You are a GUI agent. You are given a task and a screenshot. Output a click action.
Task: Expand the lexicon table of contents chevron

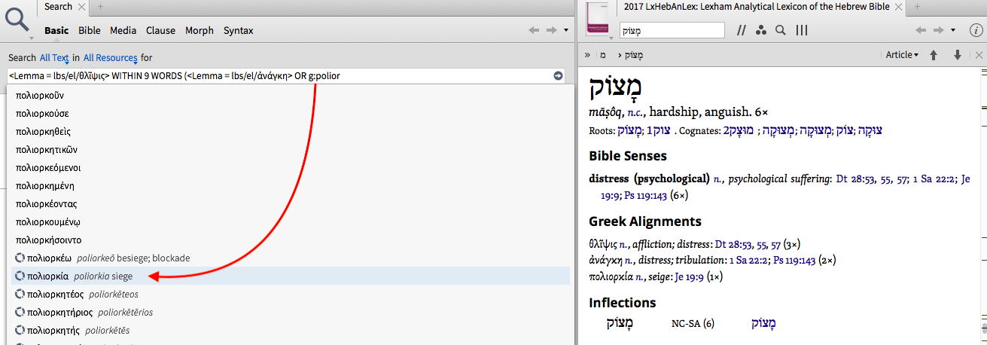pos(587,55)
